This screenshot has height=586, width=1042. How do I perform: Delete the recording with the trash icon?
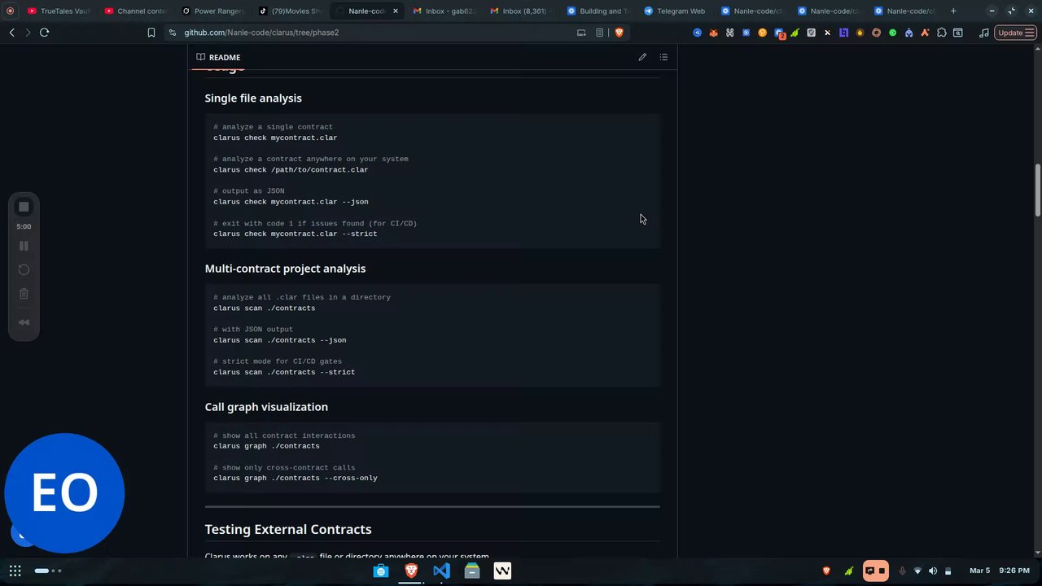24,294
